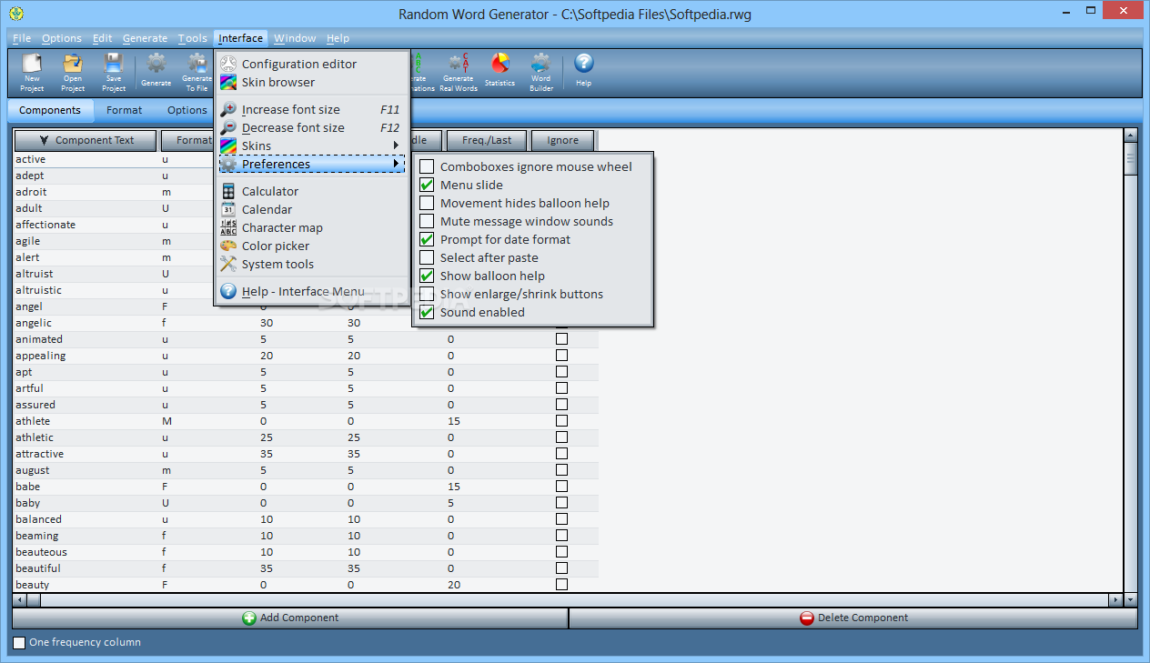Uncheck Show balloon help
This screenshot has width=1150, height=663.
pos(427,276)
